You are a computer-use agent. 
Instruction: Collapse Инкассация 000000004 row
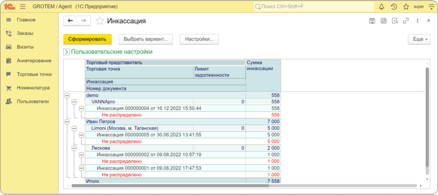pos(81,109)
